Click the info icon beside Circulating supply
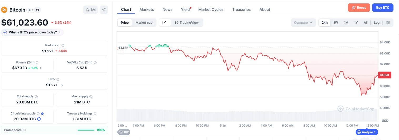 [x=38, y=114]
